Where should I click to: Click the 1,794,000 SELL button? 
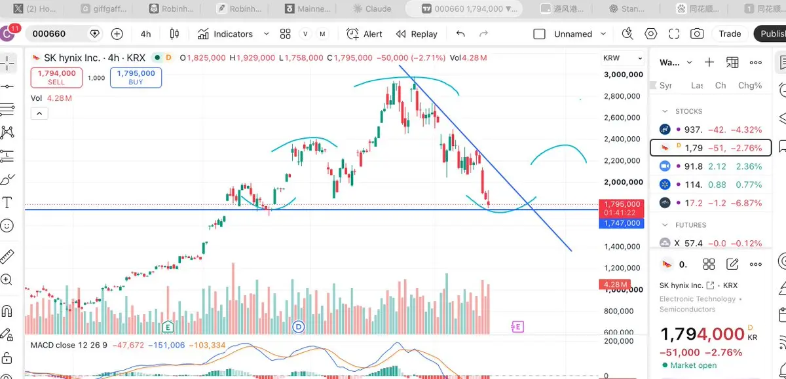(x=56, y=78)
